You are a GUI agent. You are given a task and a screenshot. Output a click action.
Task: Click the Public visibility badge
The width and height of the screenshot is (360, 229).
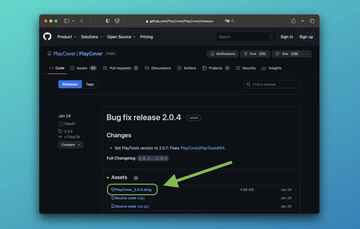pos(111,53)
